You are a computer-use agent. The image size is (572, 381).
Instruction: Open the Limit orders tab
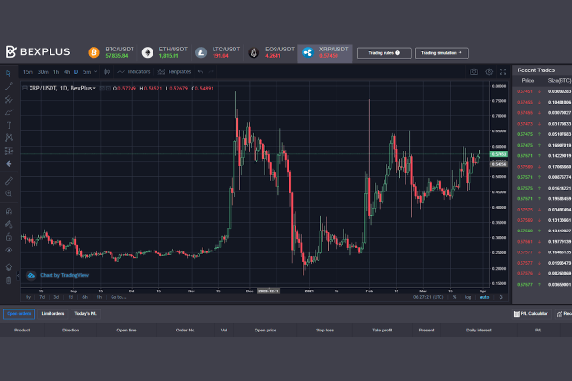52,314
